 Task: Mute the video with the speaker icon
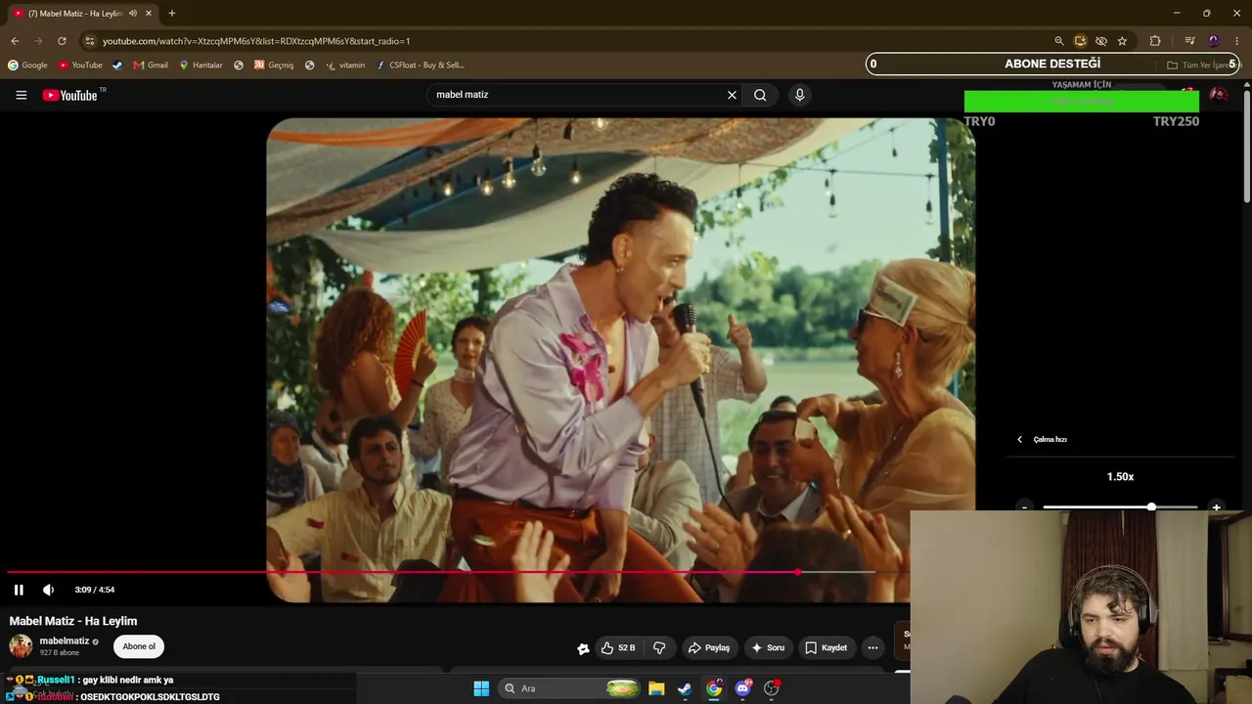tap(48, 590)
